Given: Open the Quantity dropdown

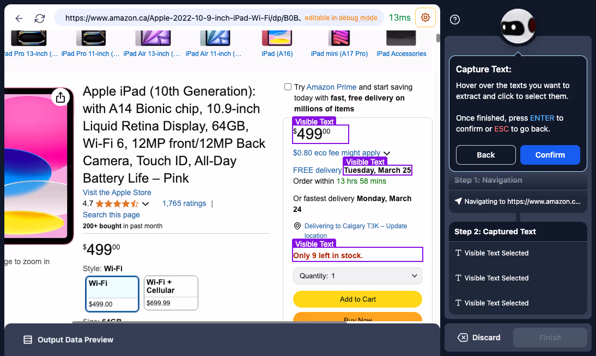Looking at the screenshot, I should [357, 276].
